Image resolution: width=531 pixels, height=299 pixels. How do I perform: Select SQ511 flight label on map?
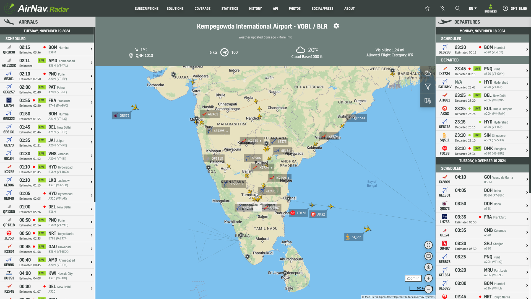[x=354, y=237]
